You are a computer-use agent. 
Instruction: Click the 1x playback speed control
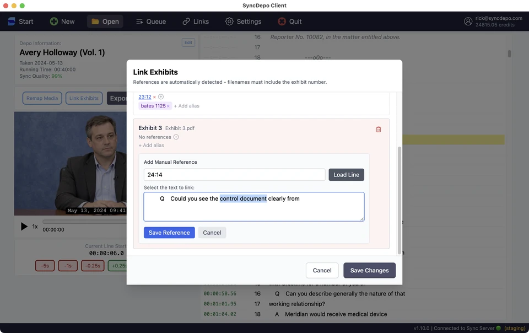pos(35,227)
